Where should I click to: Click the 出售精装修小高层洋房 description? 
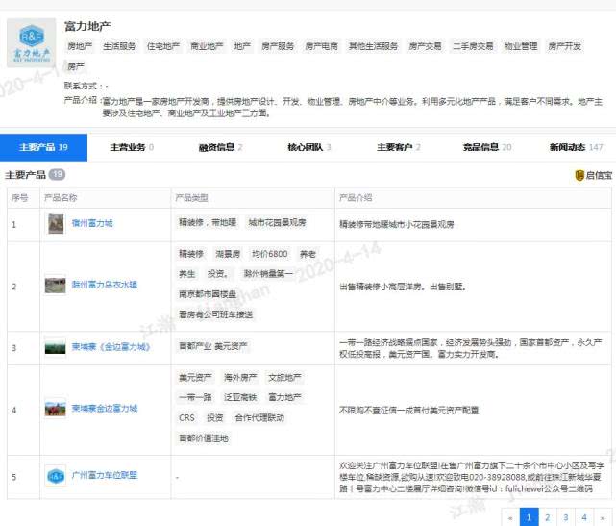pyautogui.click(x=403, y=287)
